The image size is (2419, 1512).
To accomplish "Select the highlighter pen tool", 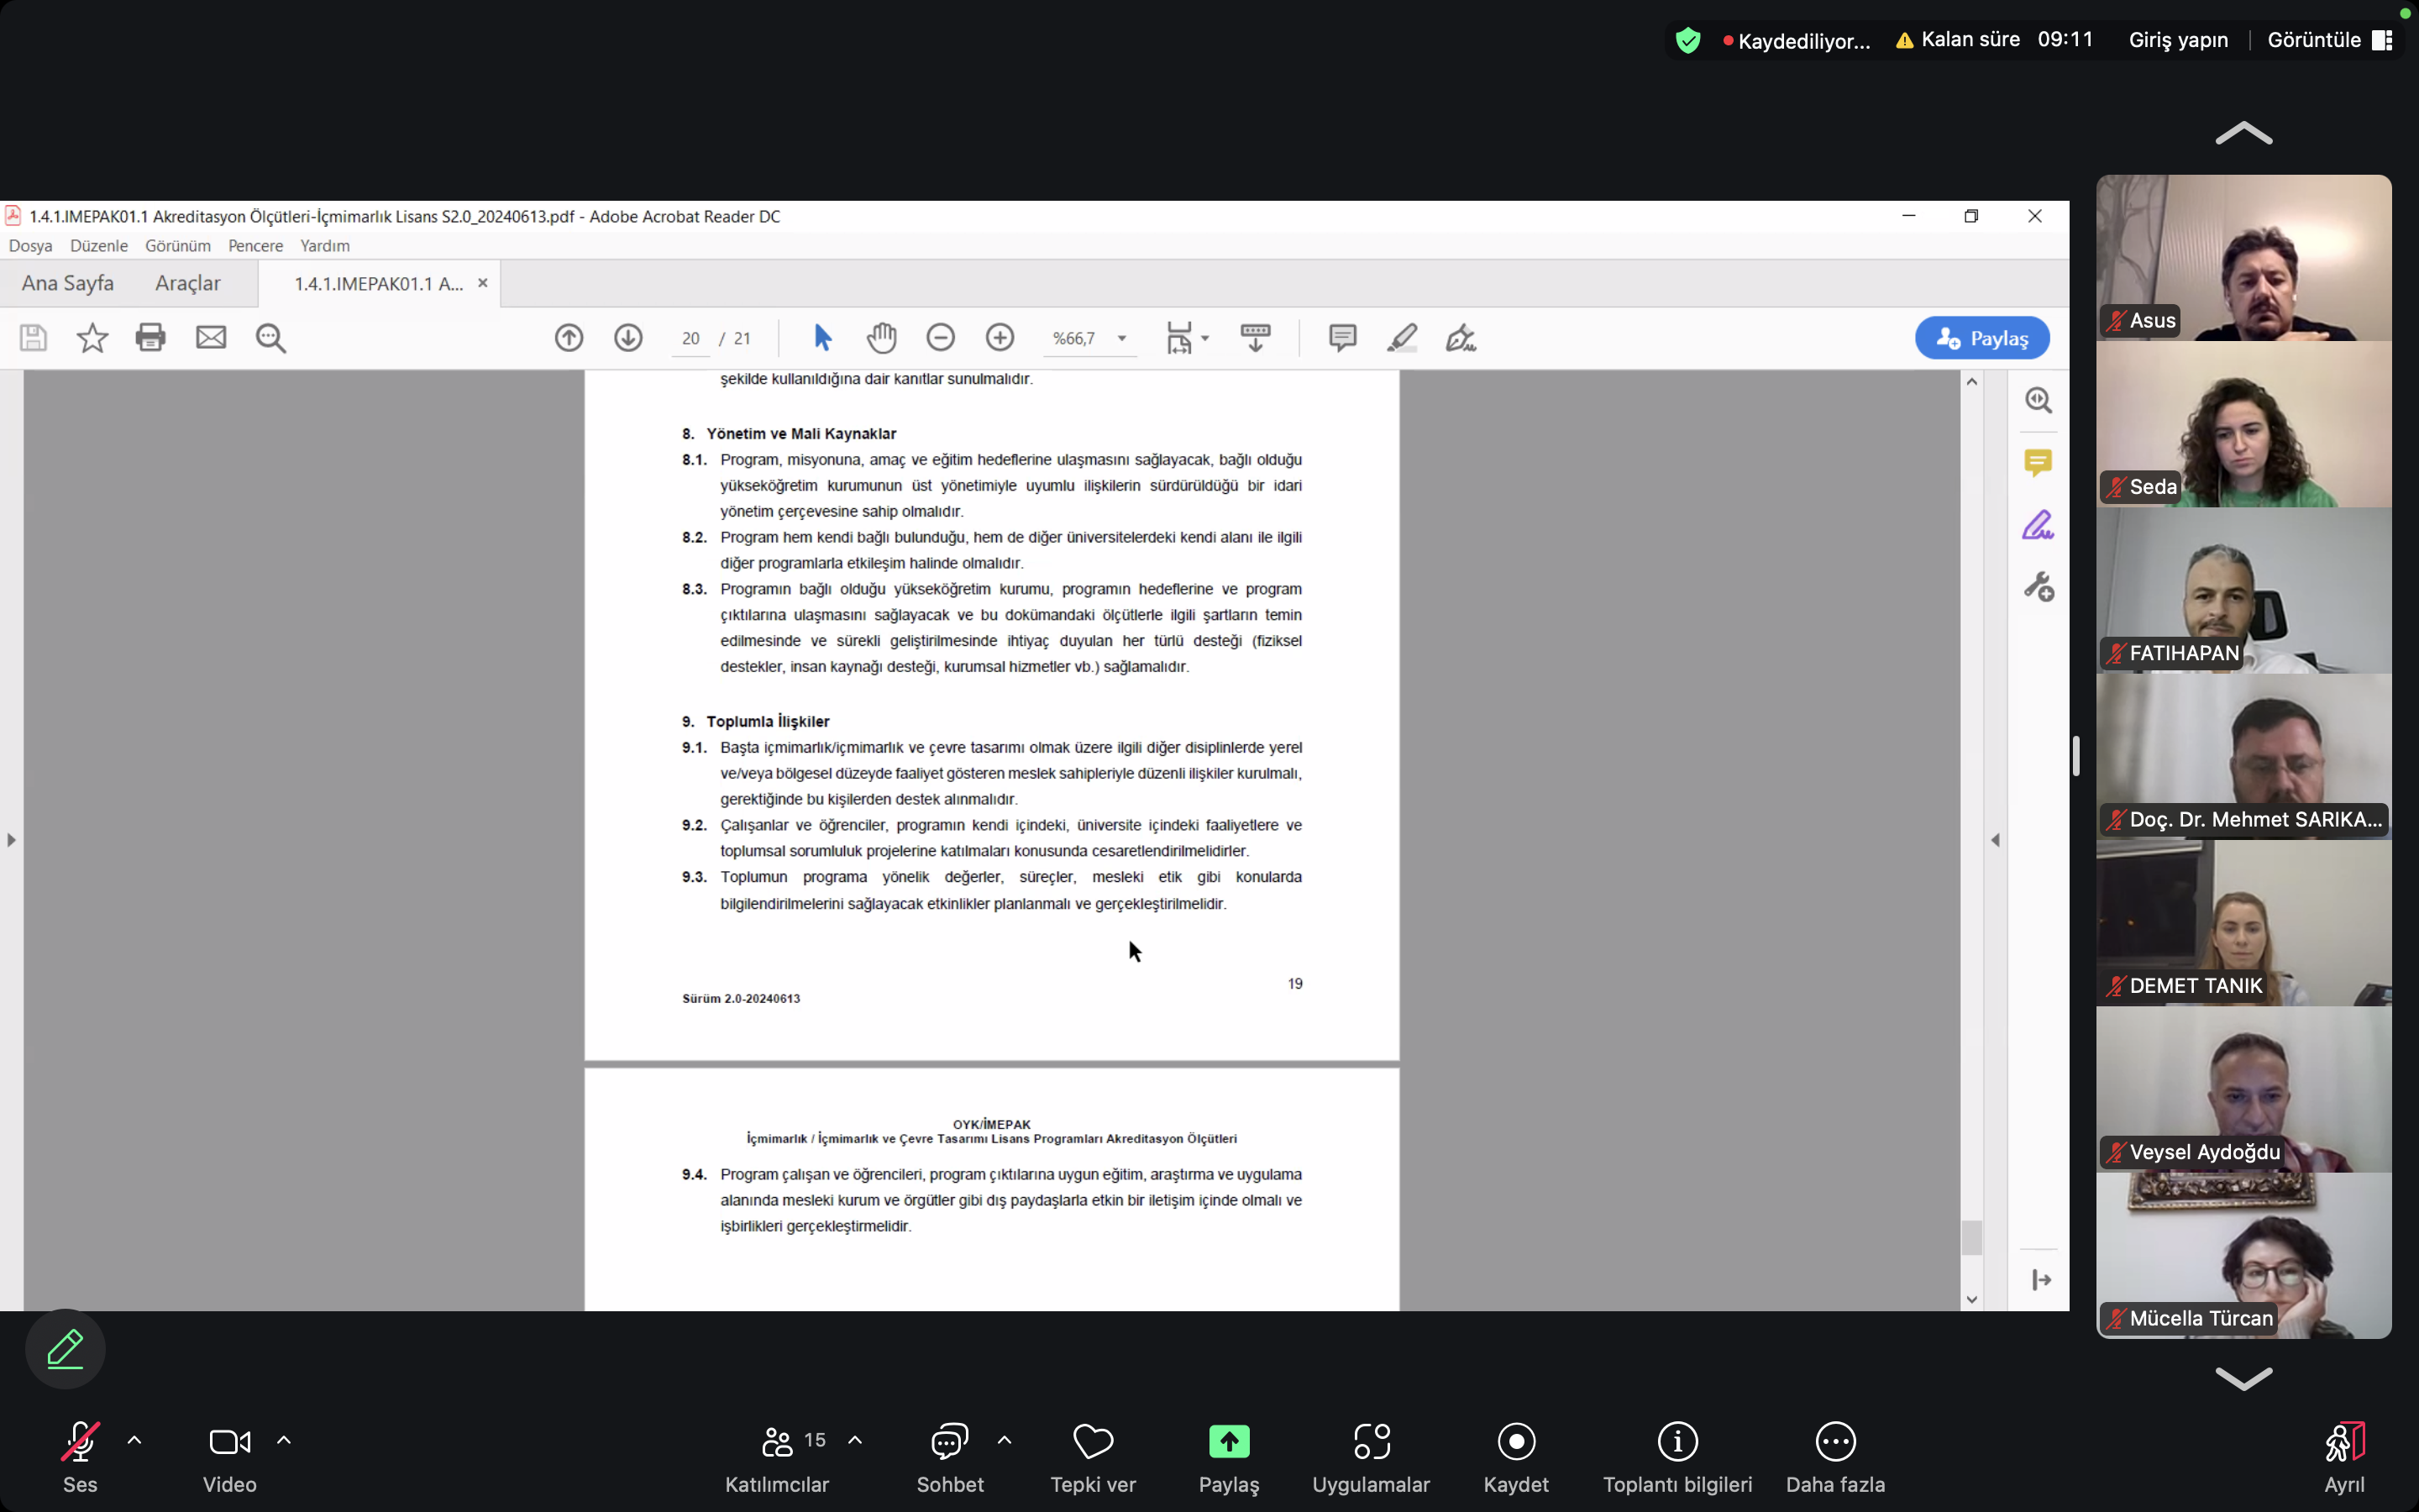I will click(x=1401, y=338).
